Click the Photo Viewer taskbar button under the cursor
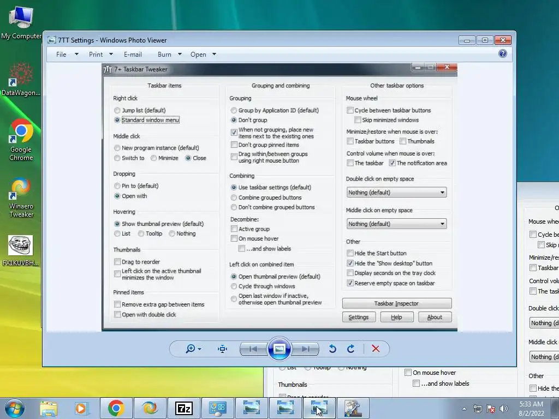Screen dimensions: 559x419 (319, 408)
